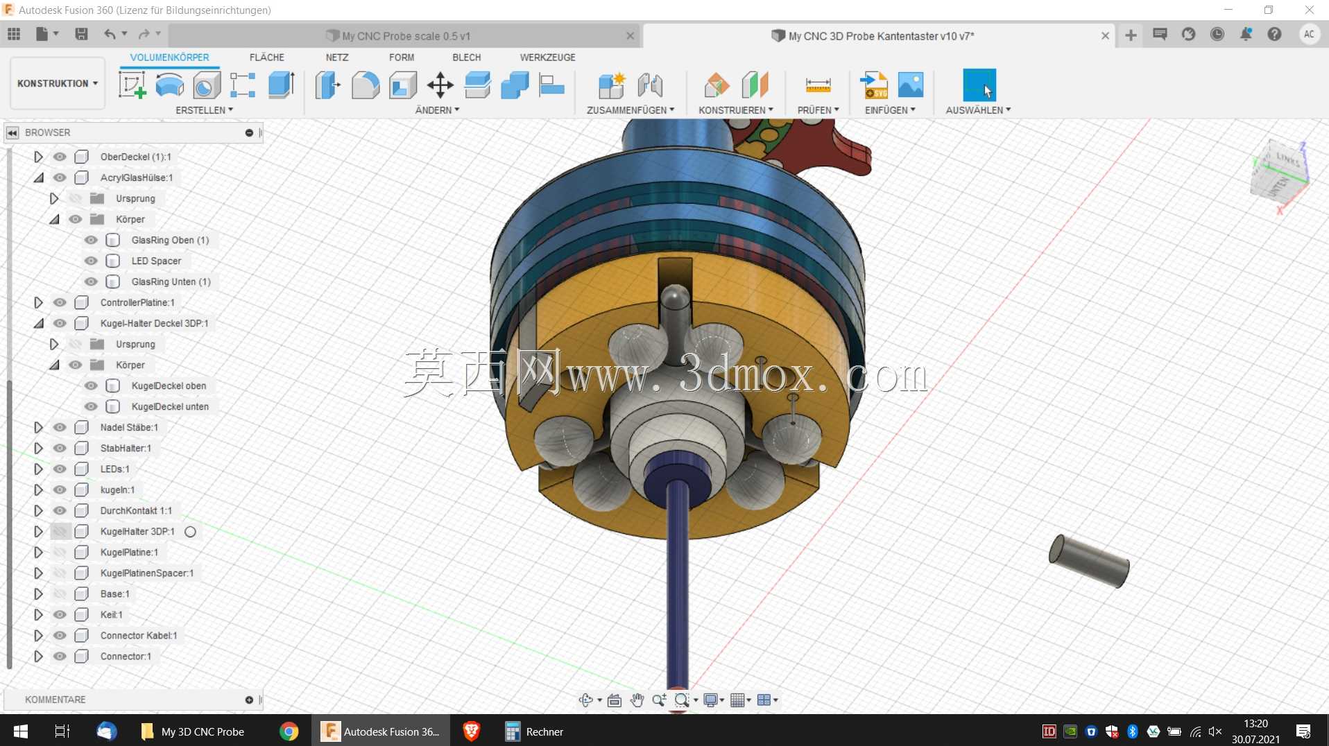1329x746 pixels.
Task: Switch to the WERKZEUGE tab
Action: tap(548, 58)
